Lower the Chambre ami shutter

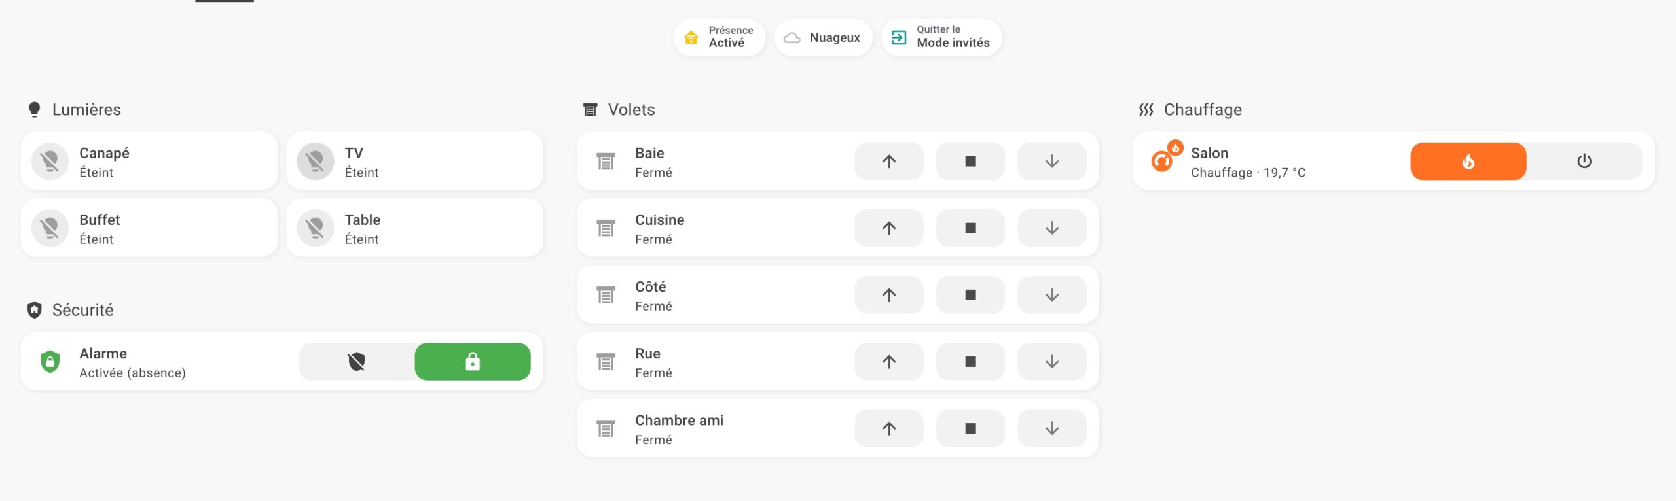tap(1051, 428)
